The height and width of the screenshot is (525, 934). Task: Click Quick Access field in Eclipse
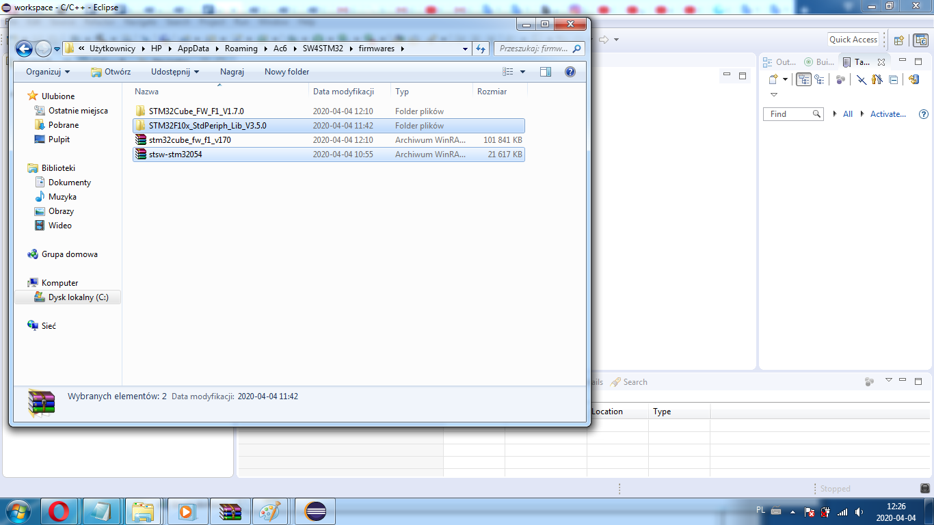tap(853, 40)
